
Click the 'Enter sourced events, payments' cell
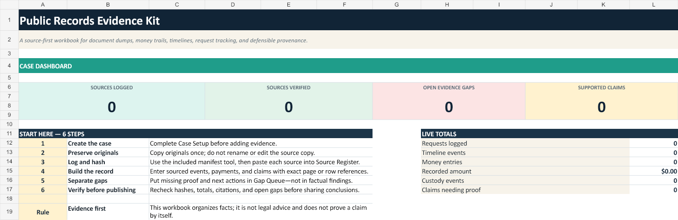(261, 171)
